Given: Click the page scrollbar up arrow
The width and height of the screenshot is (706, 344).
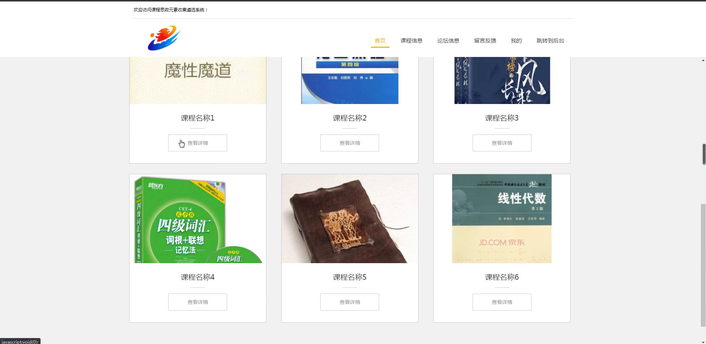Looking at the screenshot, I should 703,60.
